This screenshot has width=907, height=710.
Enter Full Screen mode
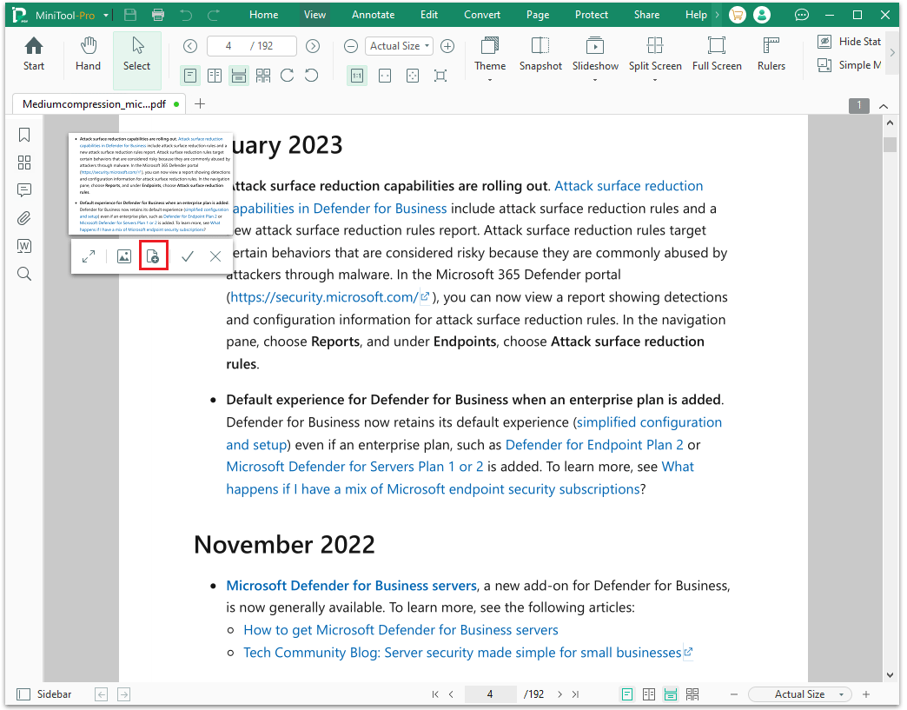(x=716, y=52)
